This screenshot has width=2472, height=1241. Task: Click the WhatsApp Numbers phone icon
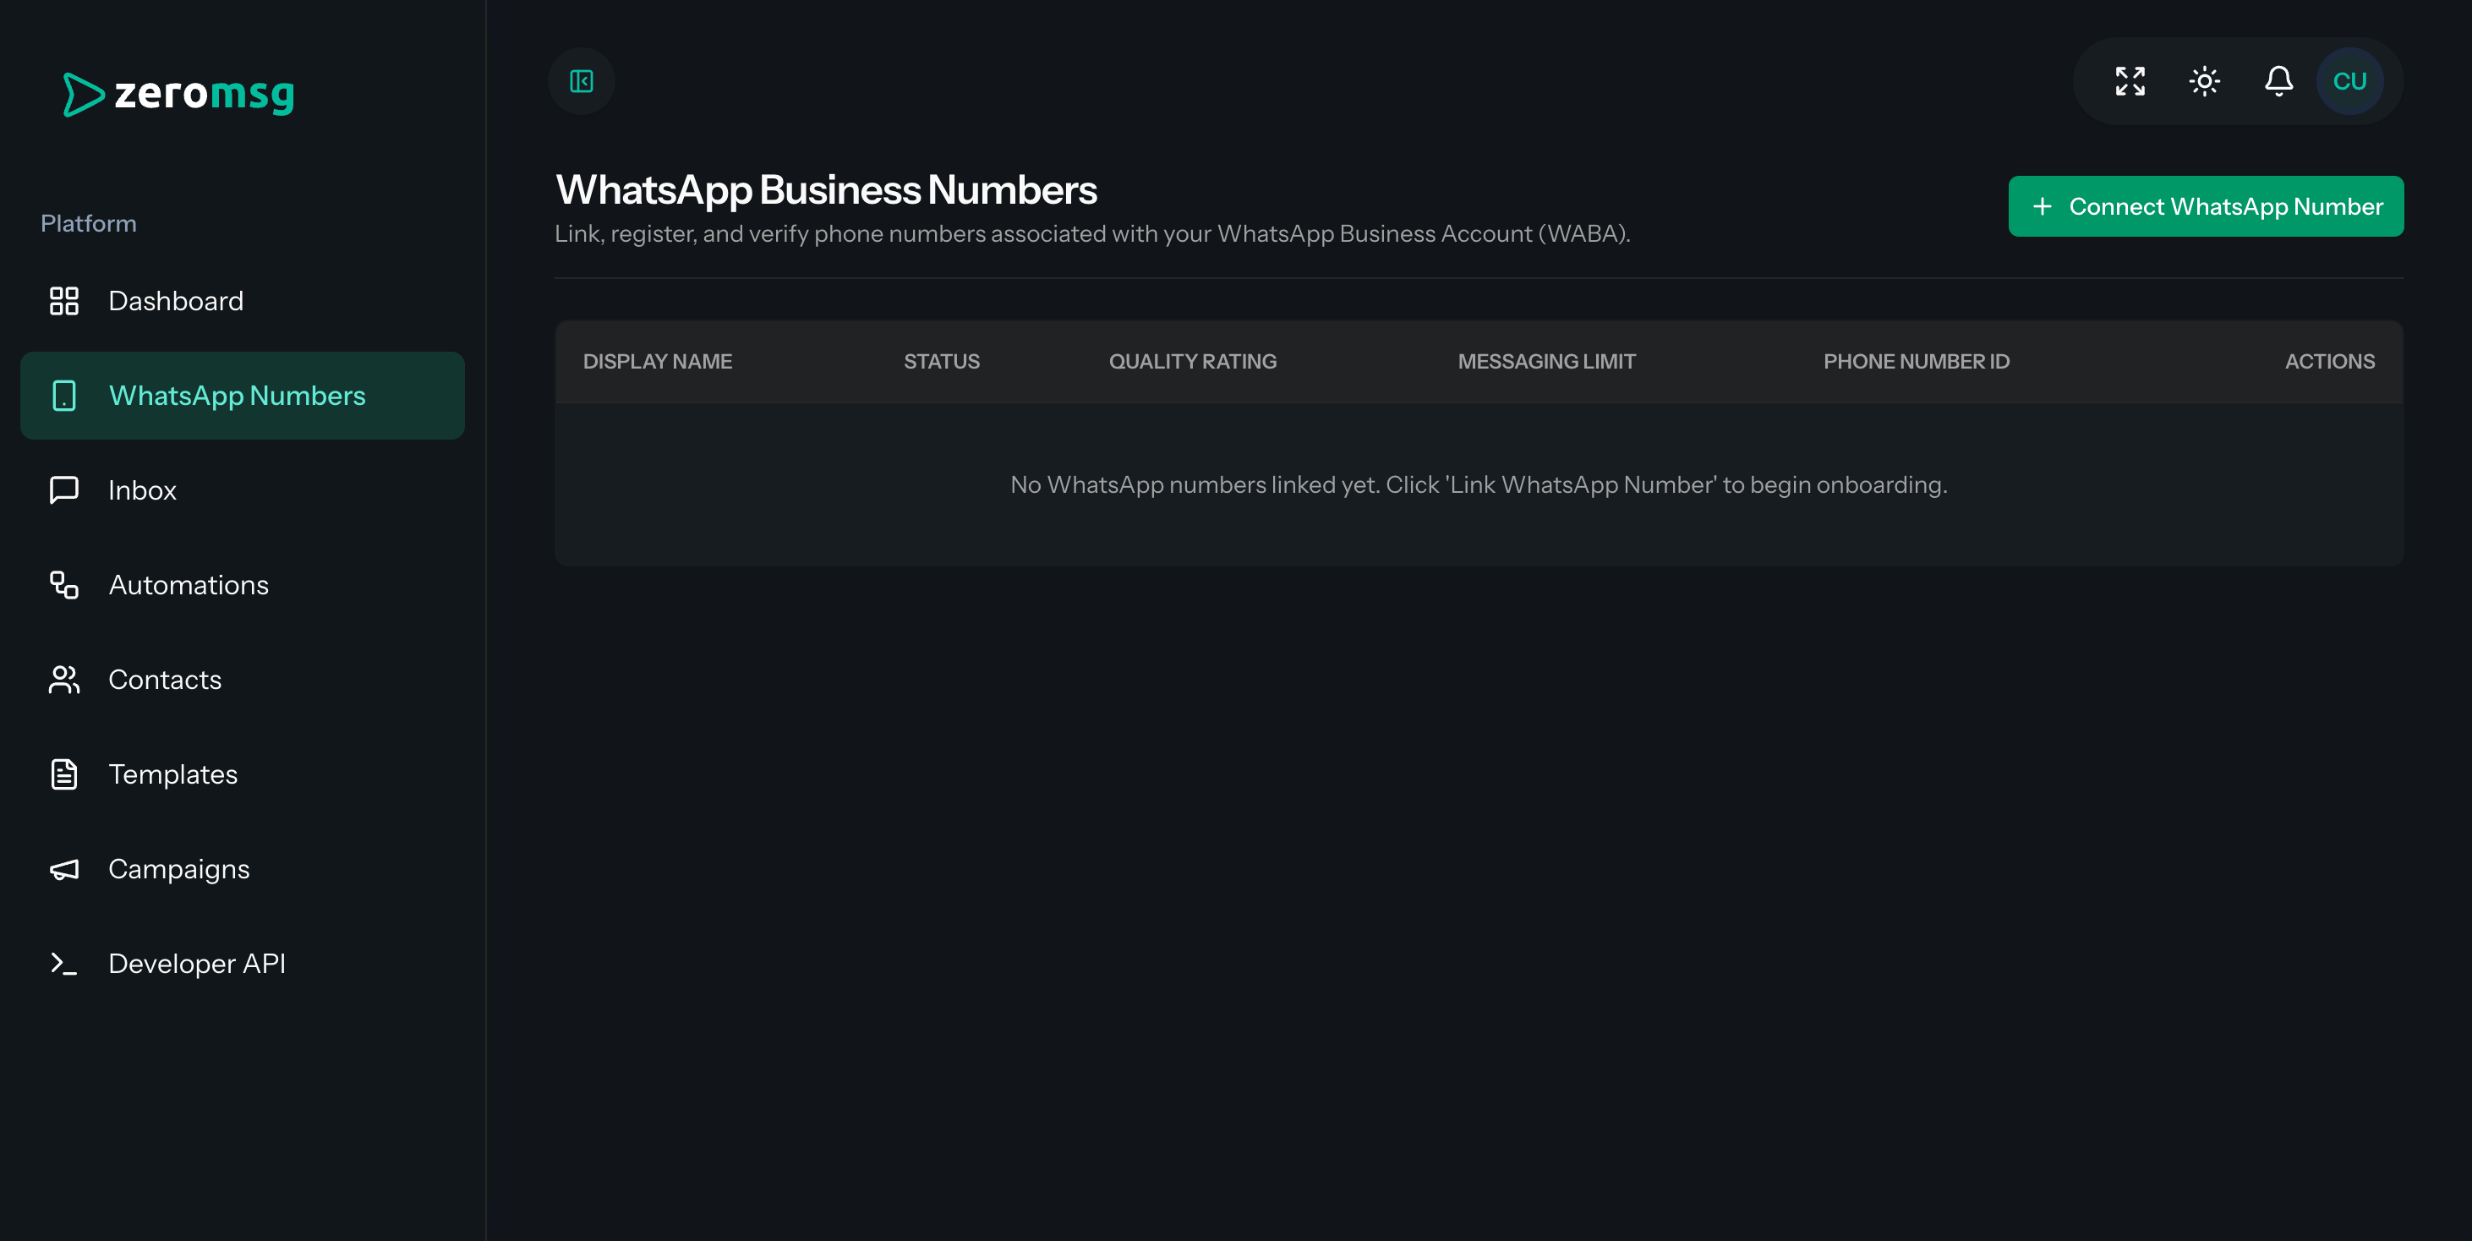pos(64,396)
